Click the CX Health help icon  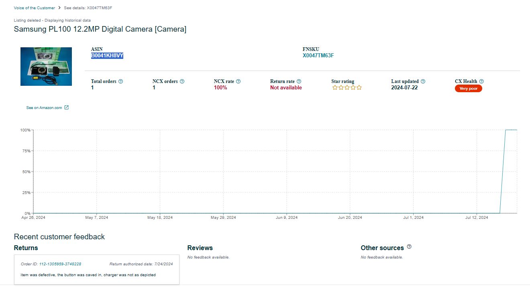(x=481, y=81)
